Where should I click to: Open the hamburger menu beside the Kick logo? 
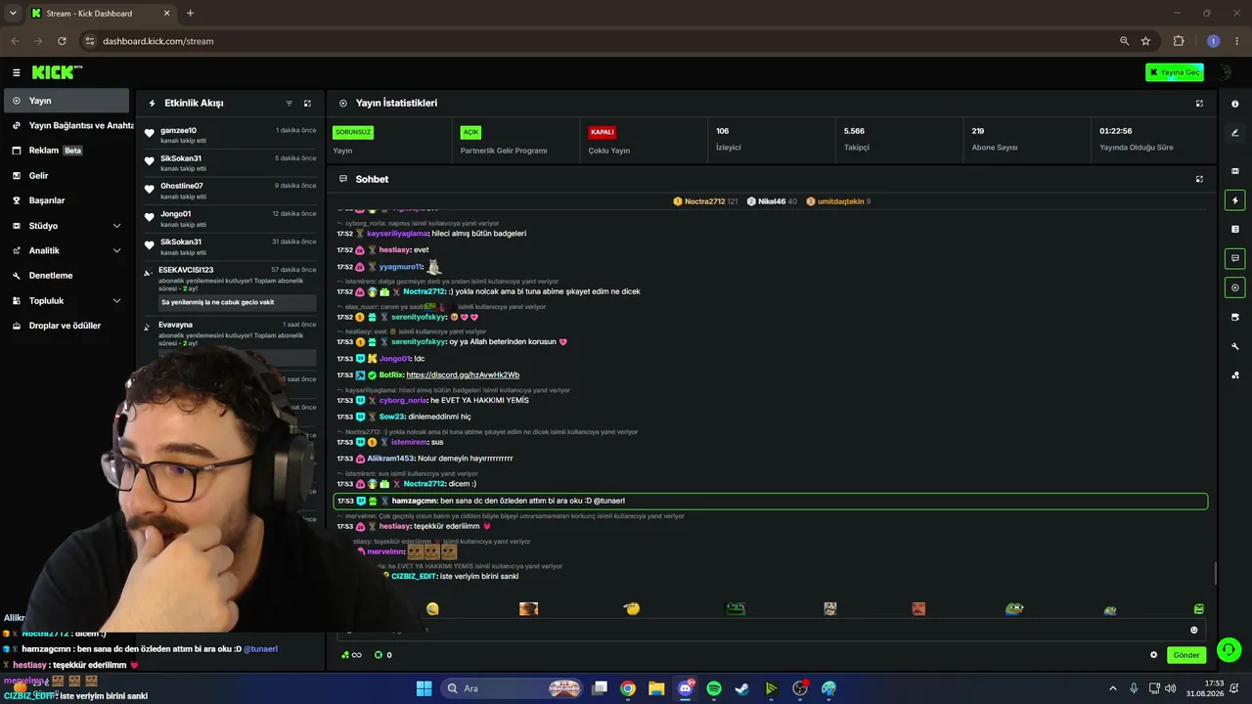pos(16,72)
